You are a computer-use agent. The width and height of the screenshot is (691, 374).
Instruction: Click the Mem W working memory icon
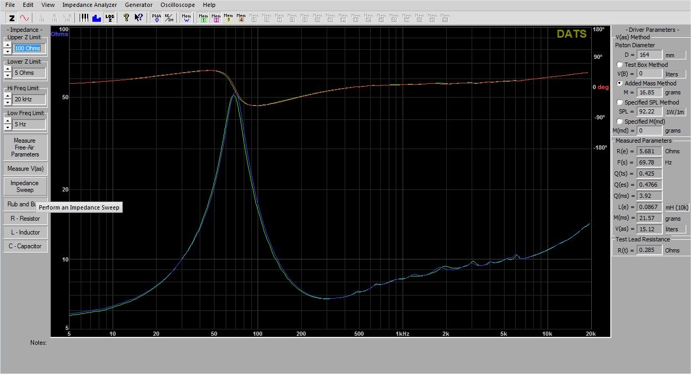point(186,18)
